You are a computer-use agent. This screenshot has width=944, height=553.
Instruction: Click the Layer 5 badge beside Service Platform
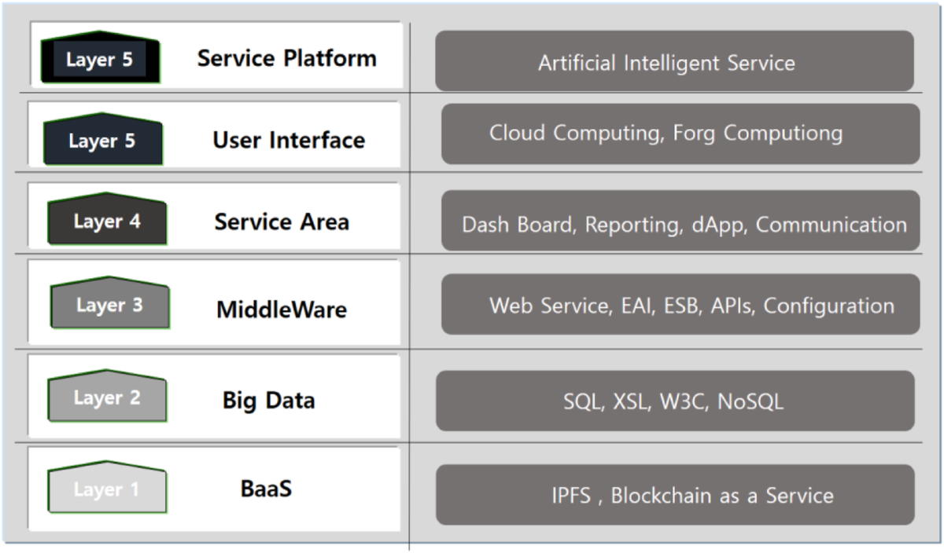(x=100, y=59)
